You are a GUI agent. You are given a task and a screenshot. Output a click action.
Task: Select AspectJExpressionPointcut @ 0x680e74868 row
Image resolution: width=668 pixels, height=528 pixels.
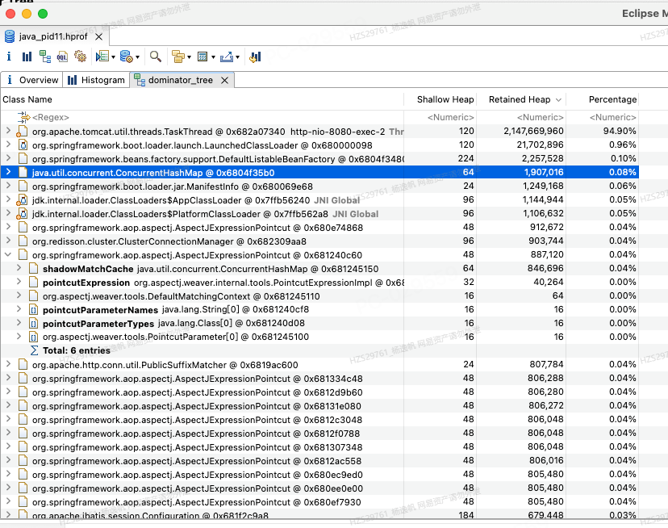(x=319, y=228)
